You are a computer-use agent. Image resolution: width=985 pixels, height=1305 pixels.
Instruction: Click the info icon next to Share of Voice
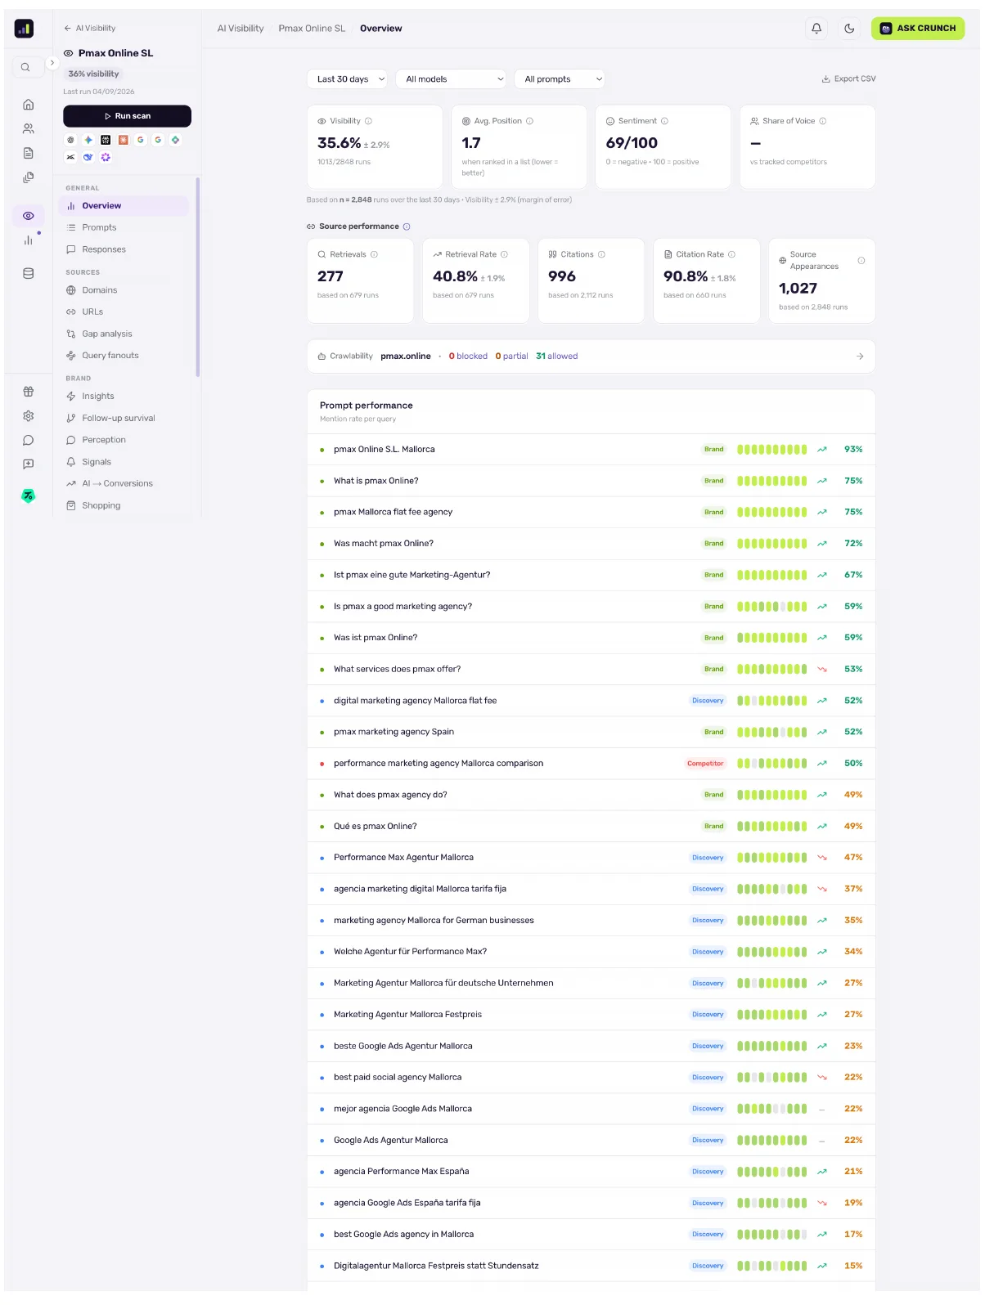(823, 121)
